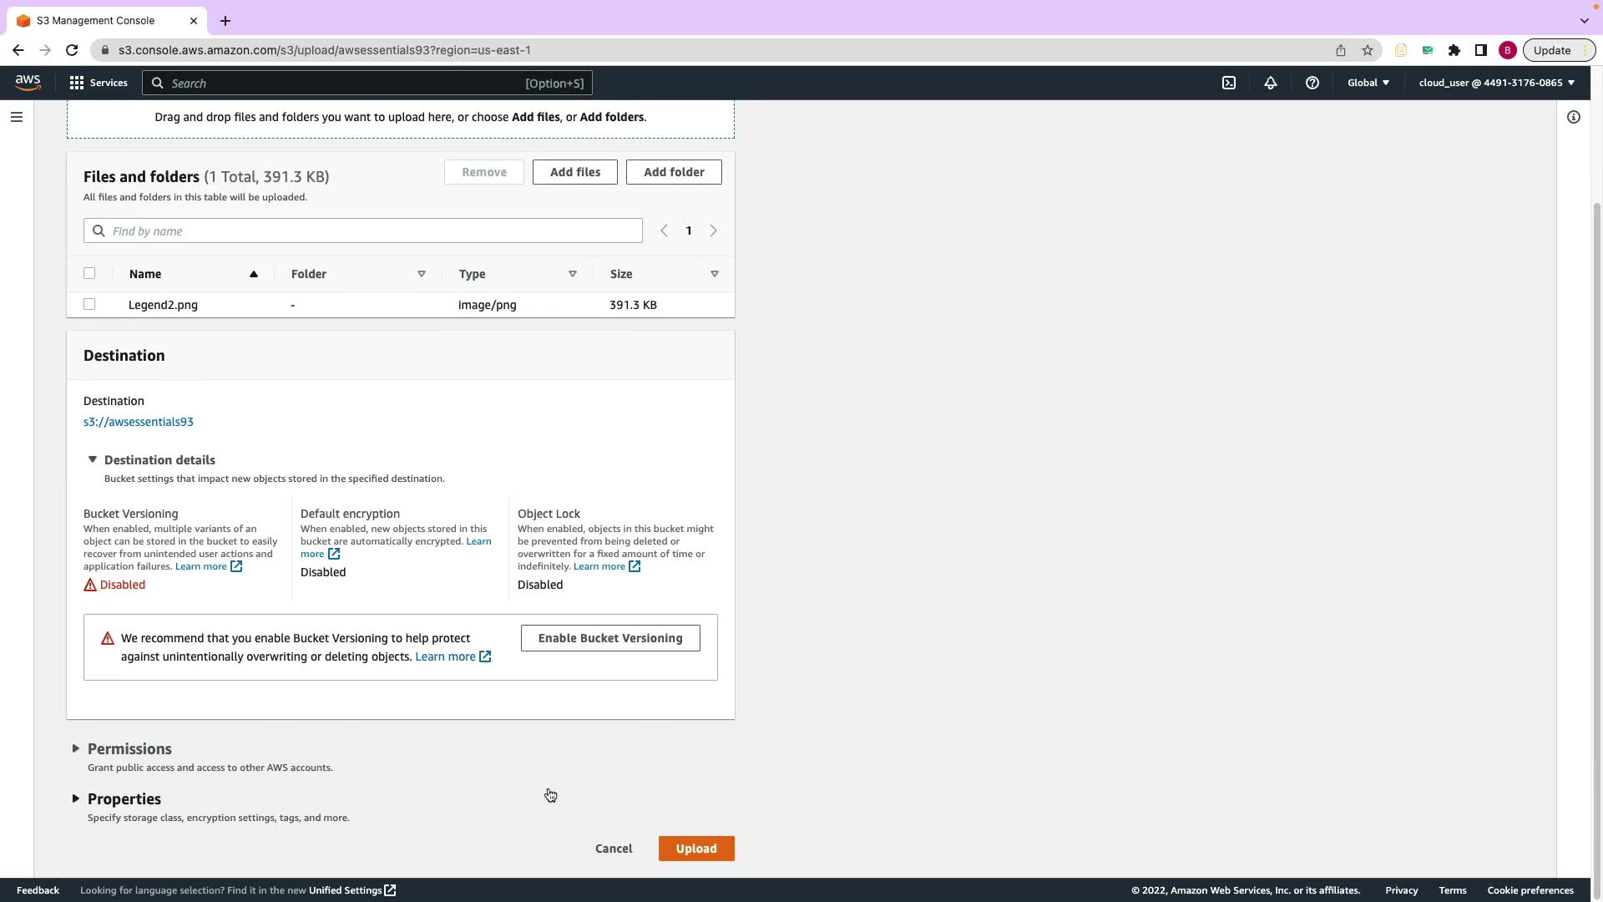Click the help question mark icon

(1312, 83)
